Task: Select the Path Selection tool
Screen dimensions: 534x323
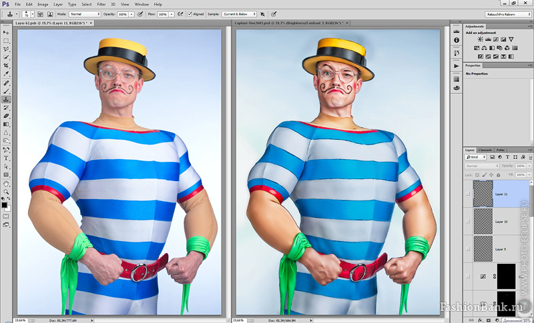Action: pos(6,166)
